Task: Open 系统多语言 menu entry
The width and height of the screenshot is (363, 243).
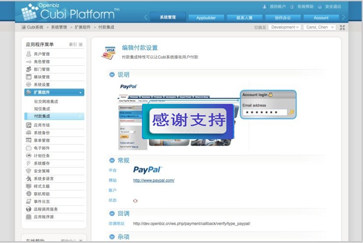Action: point(54,178)
